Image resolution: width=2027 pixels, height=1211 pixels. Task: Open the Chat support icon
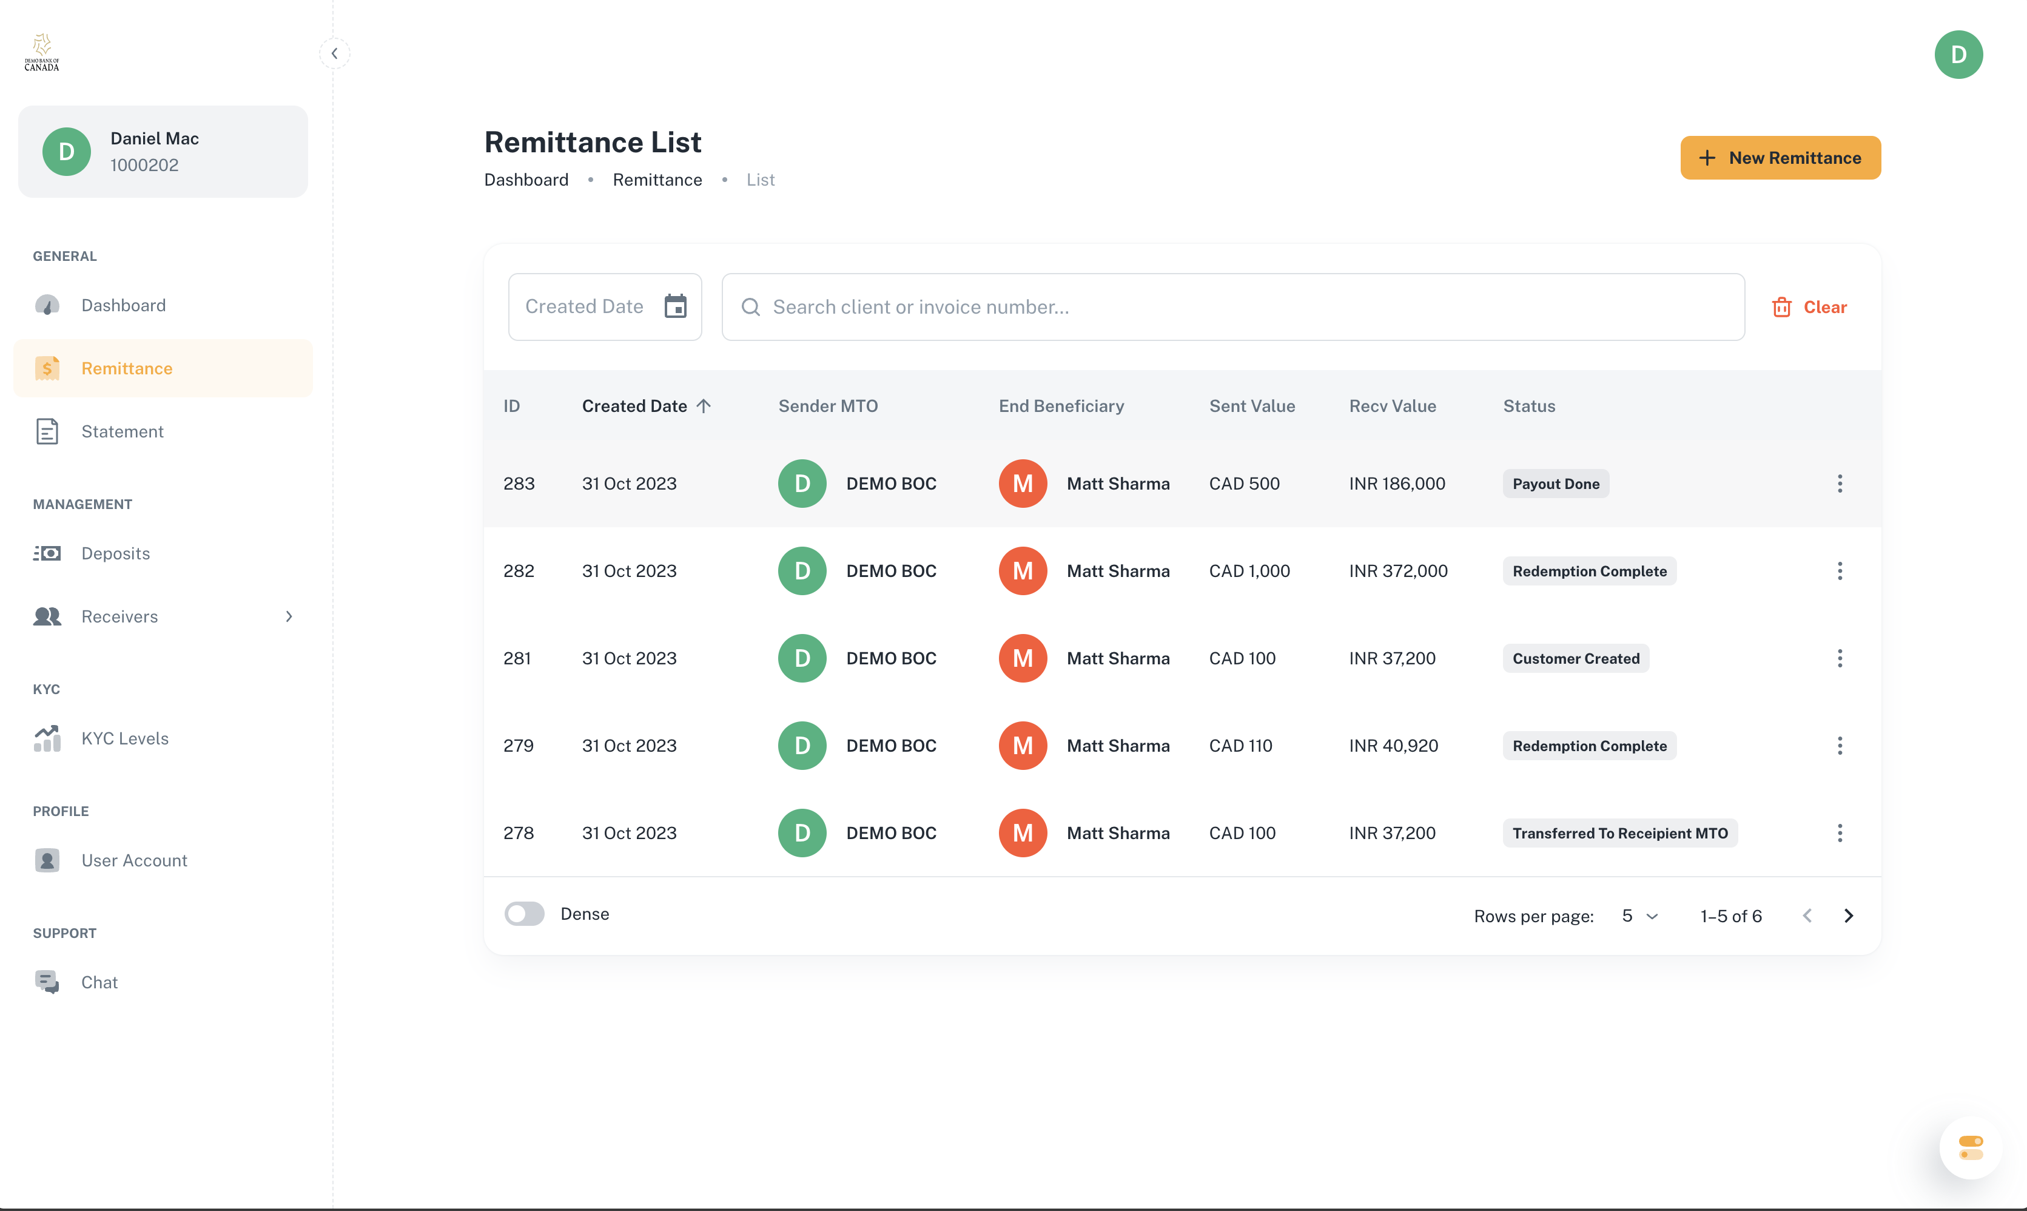click(x=47, y=982)
